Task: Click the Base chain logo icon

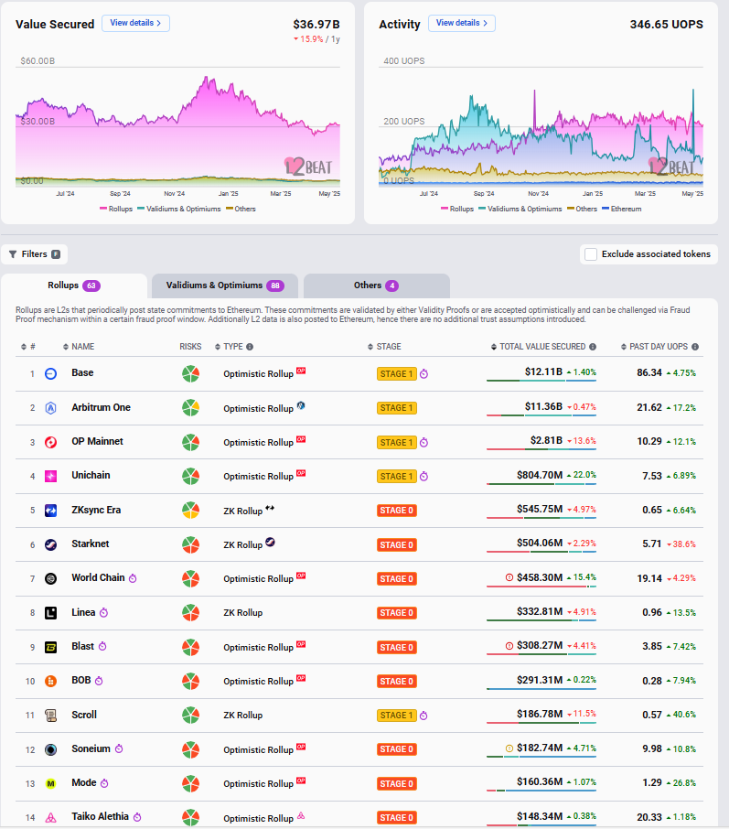Action: [x=51, y=373]
